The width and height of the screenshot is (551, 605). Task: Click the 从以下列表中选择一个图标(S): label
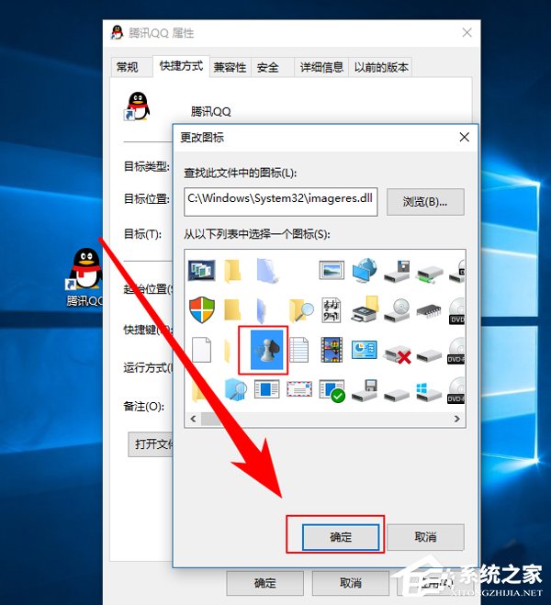(256, 234)
